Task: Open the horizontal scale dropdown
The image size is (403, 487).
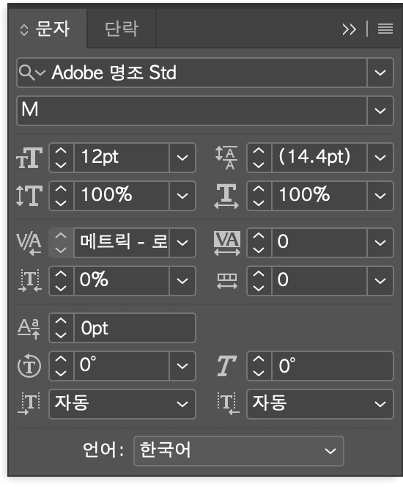Action: point(380,196)
